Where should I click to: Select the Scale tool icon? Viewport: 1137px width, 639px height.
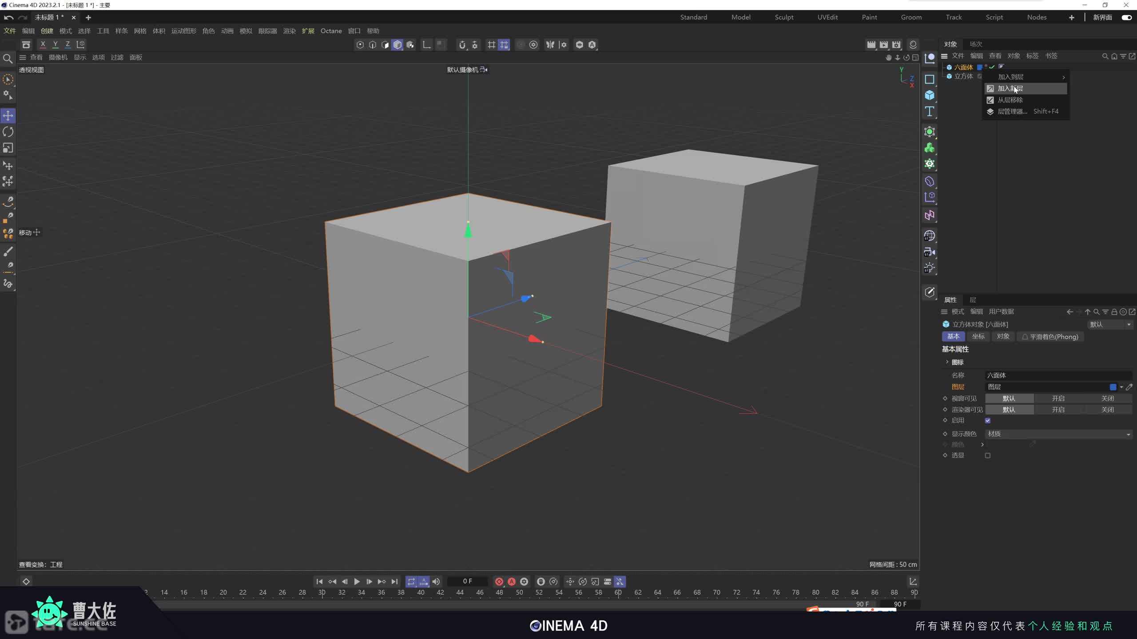click(8, 148)
